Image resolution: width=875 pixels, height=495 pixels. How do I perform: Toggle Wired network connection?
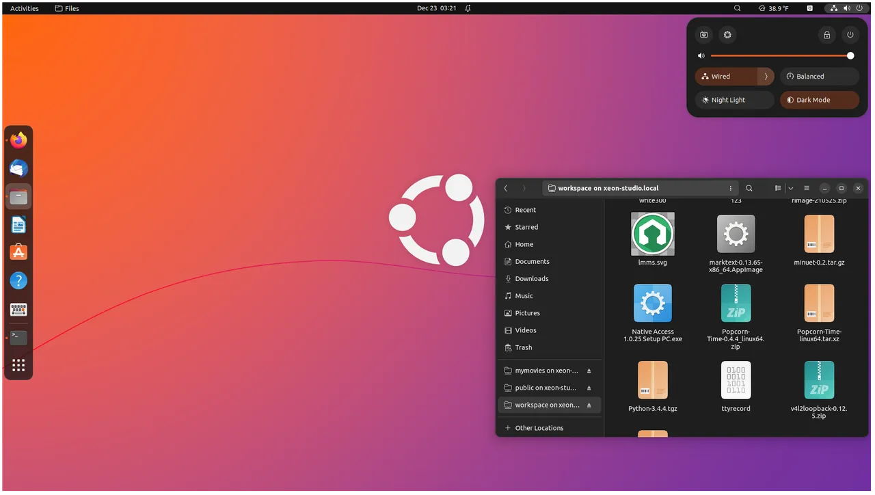point(726,77)
